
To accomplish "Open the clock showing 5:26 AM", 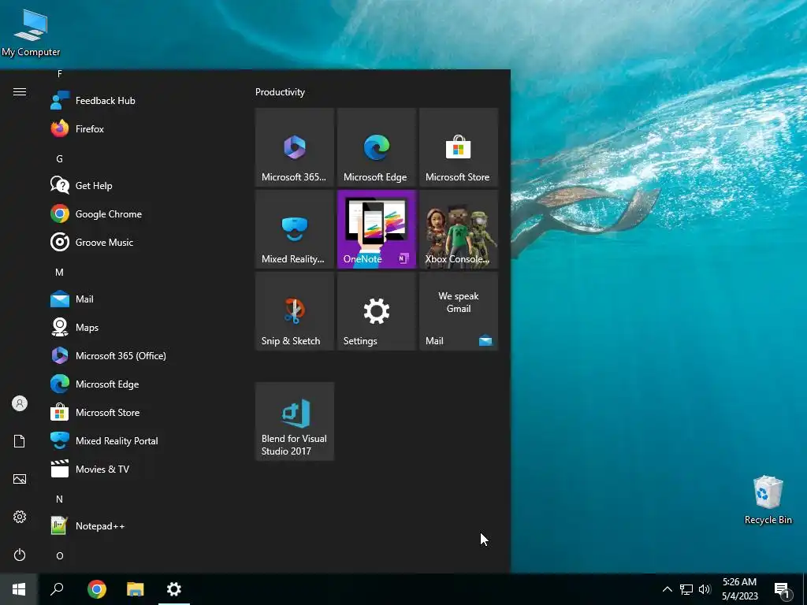I will click(739, 589).
